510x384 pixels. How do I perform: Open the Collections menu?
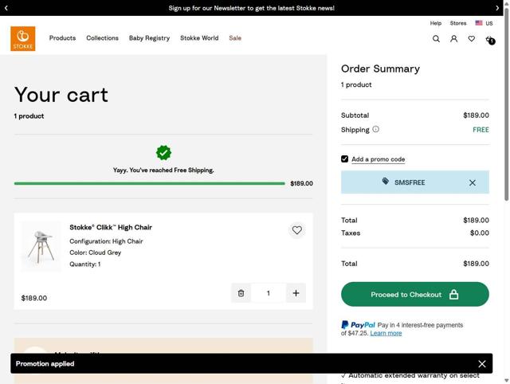(102, 38)
